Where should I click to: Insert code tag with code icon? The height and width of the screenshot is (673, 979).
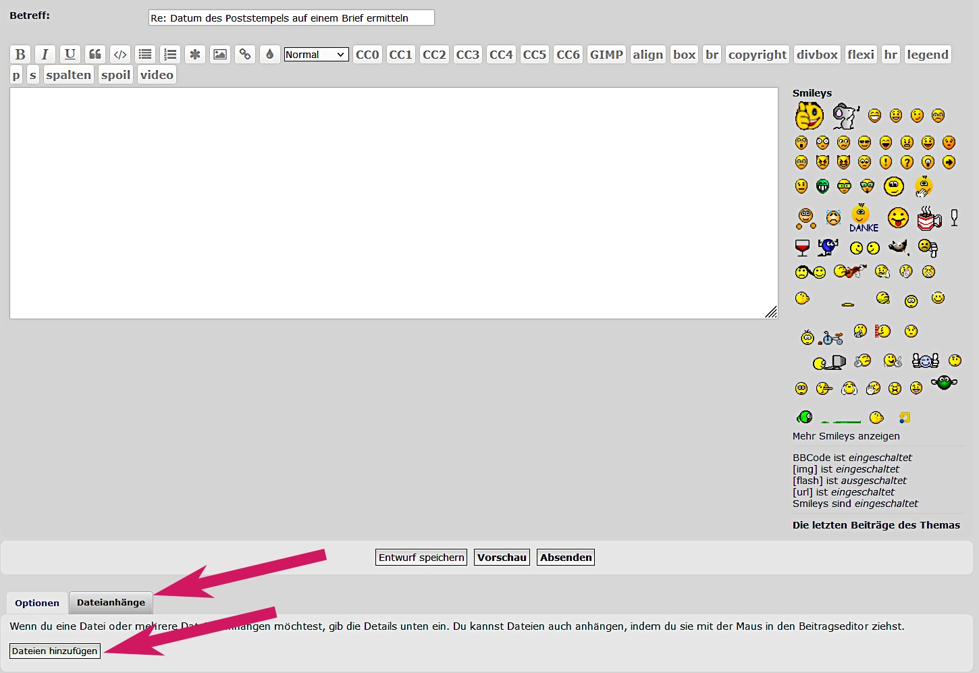[x=120, y=55]
